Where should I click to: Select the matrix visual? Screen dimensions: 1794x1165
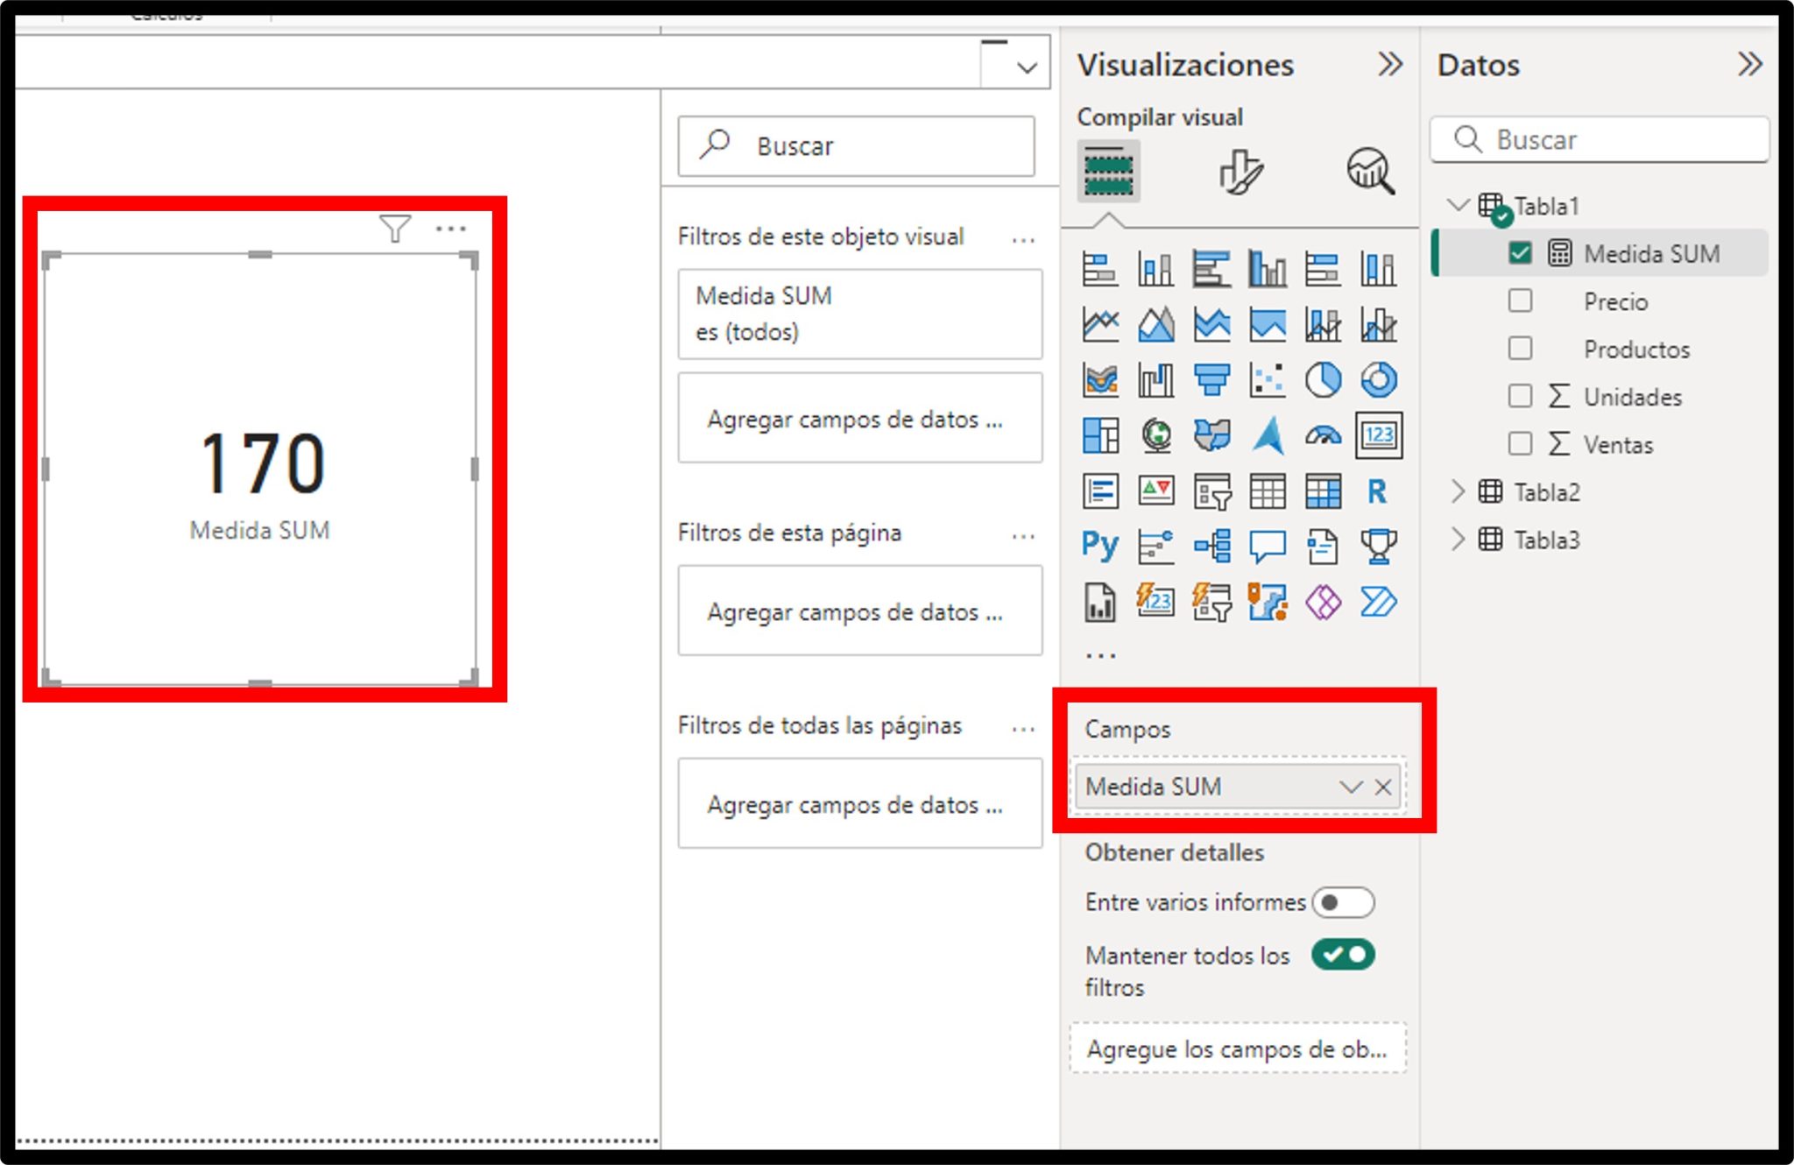point(1323,491)
